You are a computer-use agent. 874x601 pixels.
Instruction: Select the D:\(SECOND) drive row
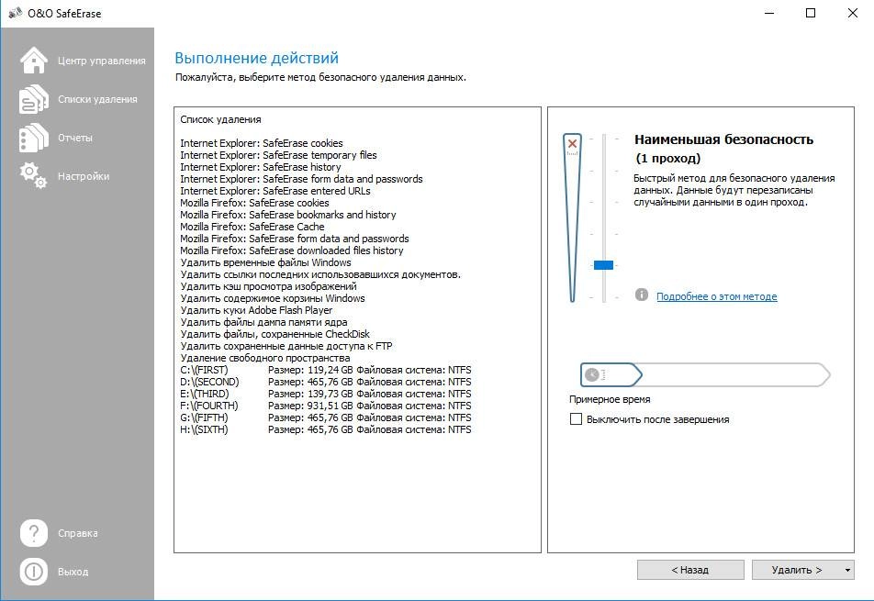(326, 382)
